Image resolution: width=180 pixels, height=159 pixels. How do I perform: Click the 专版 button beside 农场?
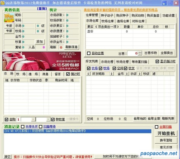pos(9,26)
